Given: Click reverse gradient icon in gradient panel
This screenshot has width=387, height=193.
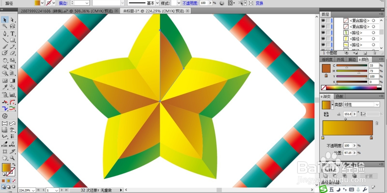Looking at the screenshot, I should click(x=327, y=114).
